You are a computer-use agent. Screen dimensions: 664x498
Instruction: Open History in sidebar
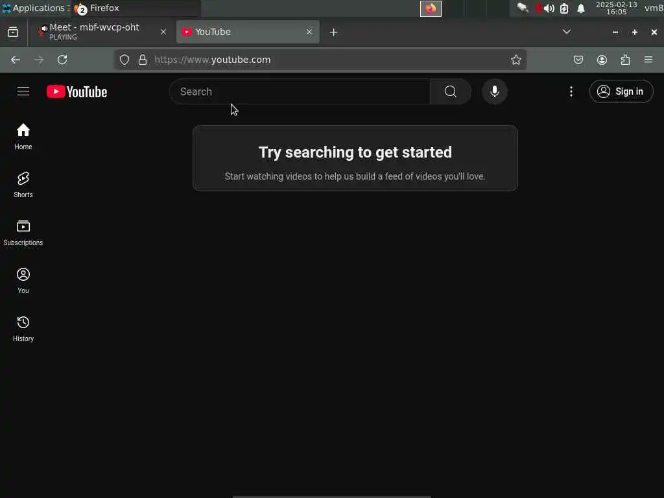[23, 329]
